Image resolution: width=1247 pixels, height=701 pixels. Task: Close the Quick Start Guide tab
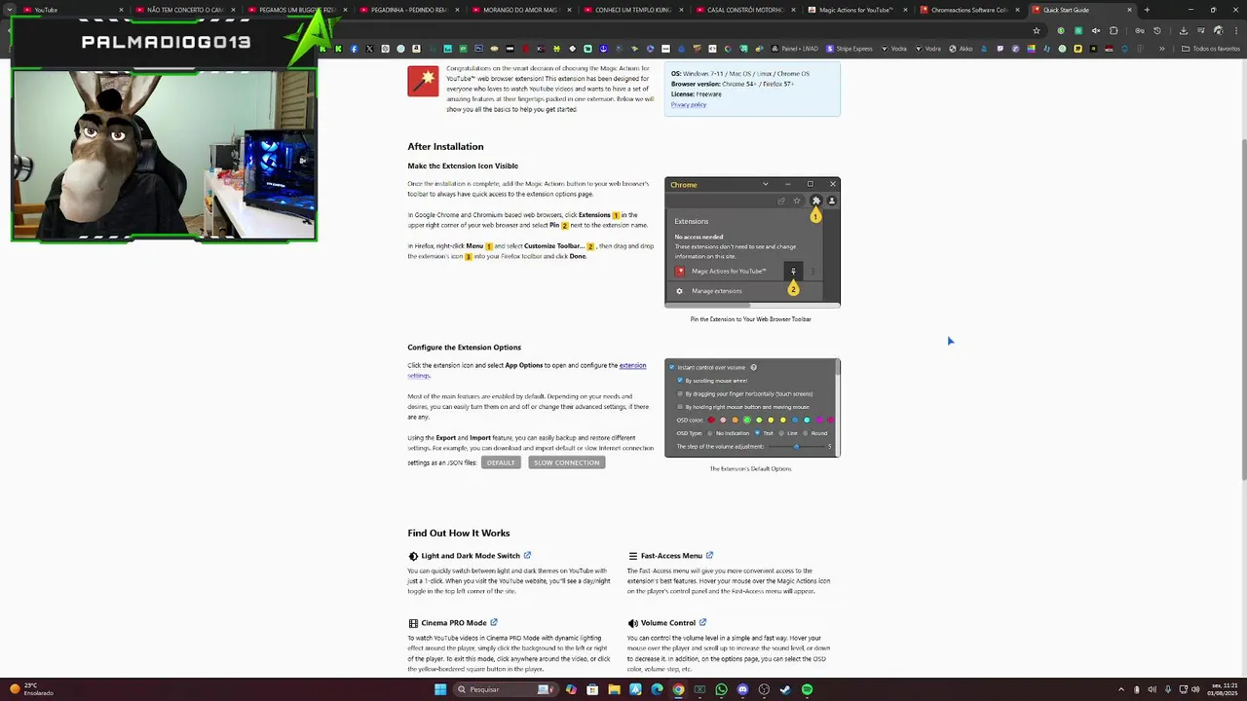click(x=1129, y=10)
